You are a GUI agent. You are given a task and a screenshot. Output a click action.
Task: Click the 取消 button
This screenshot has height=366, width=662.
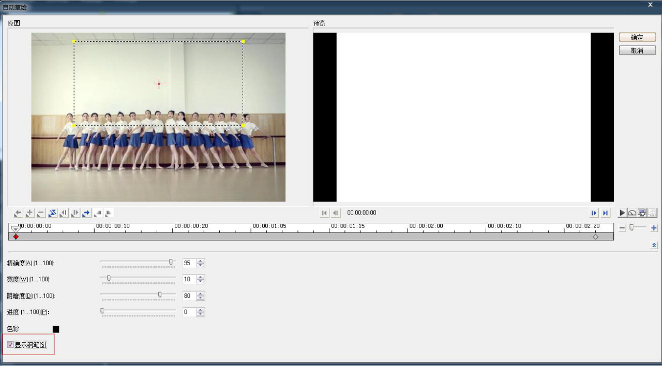(x=637, y=51)
